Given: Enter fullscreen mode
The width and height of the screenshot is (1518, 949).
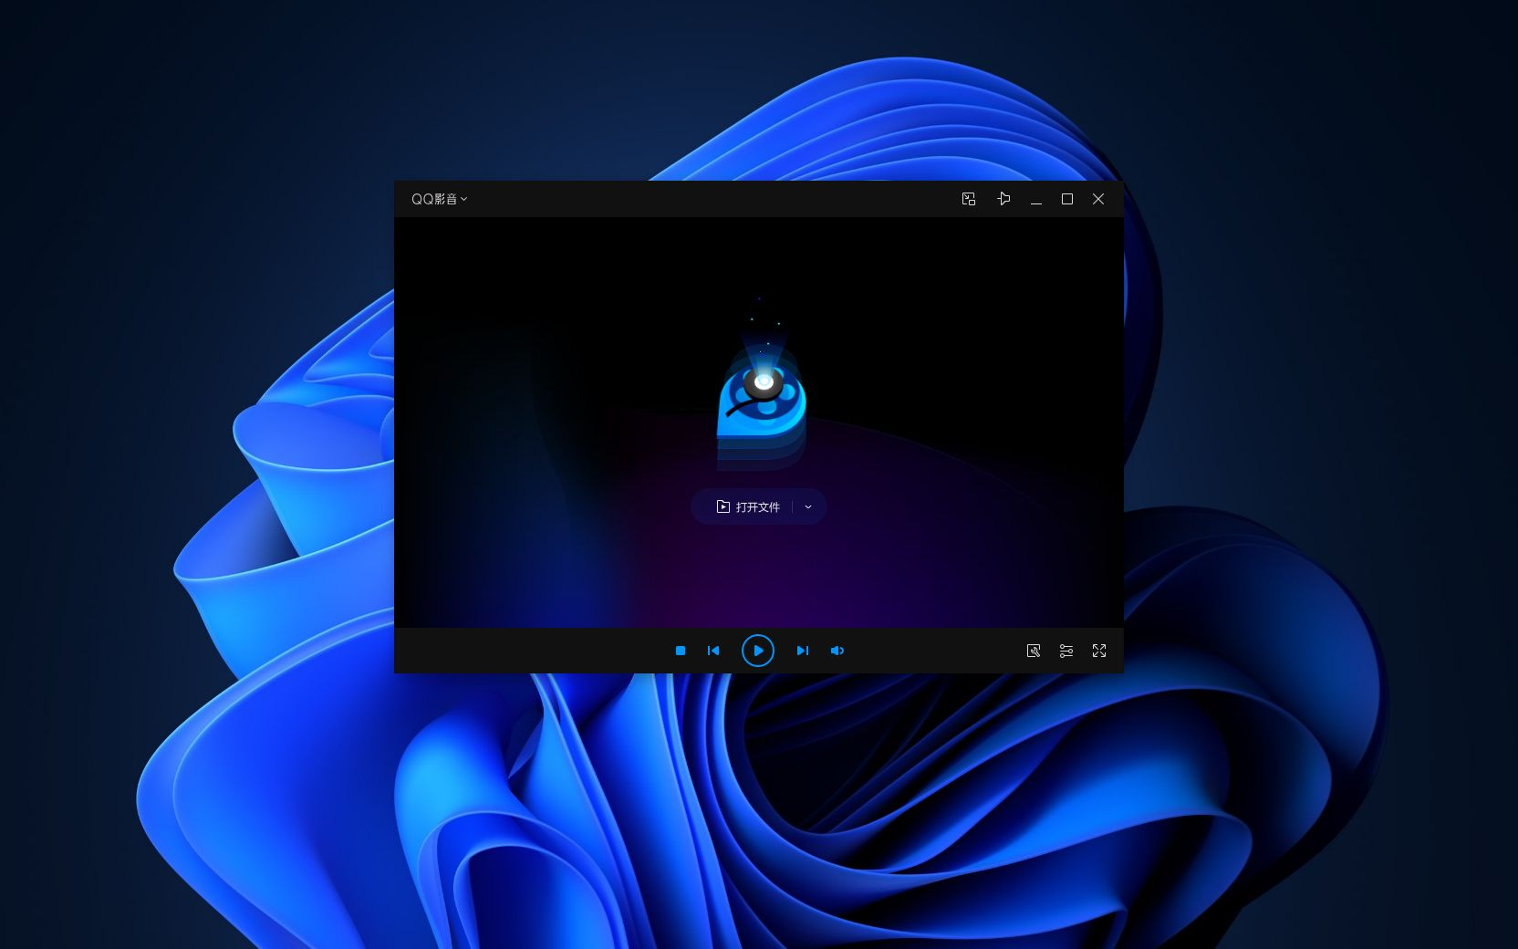Looking at the screenshot, I should [1099, 651].
